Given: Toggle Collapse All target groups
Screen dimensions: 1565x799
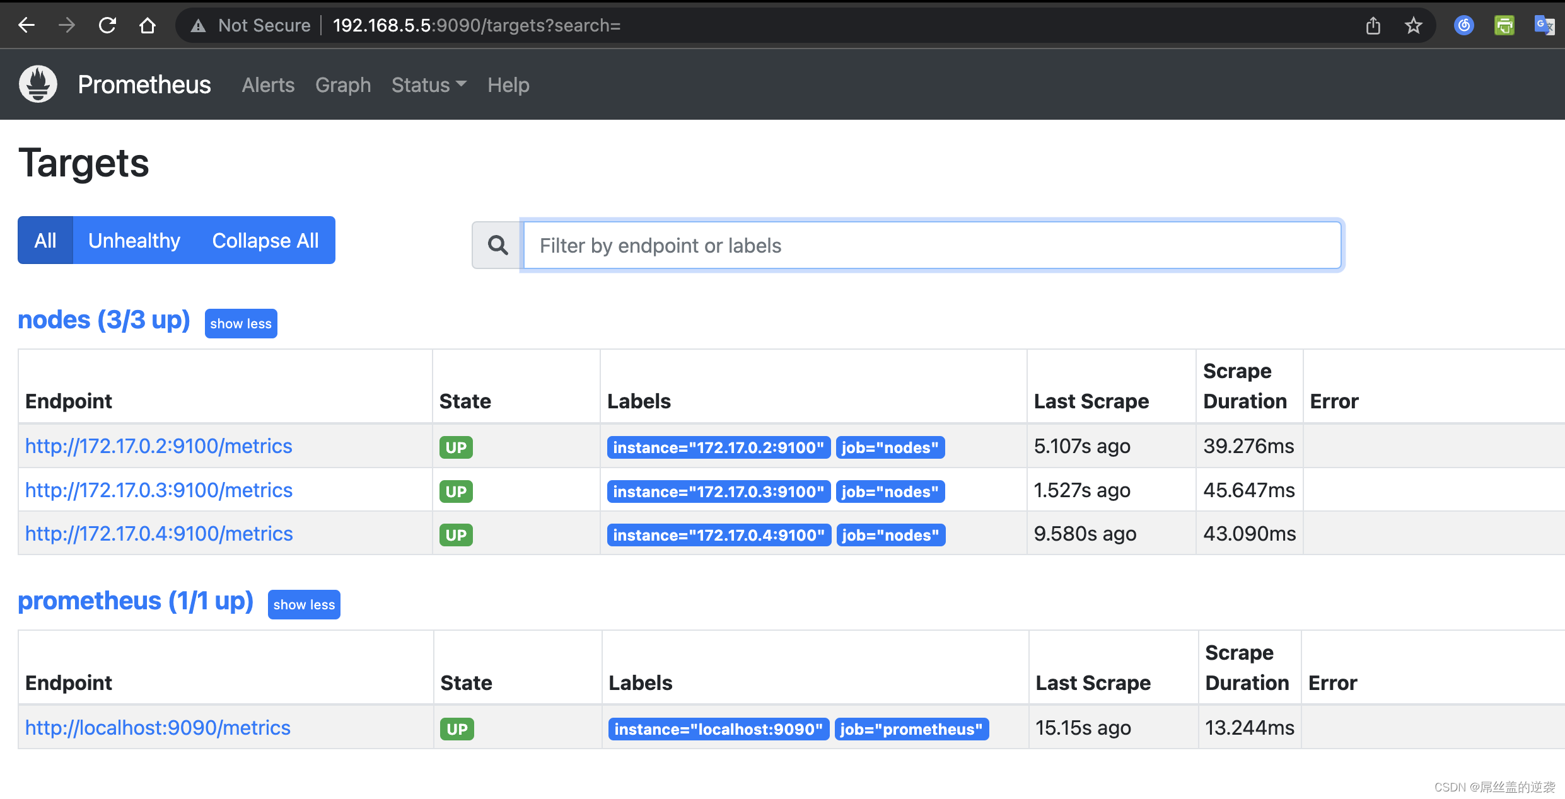Looking at the screenshot, I should click(265, 240).
